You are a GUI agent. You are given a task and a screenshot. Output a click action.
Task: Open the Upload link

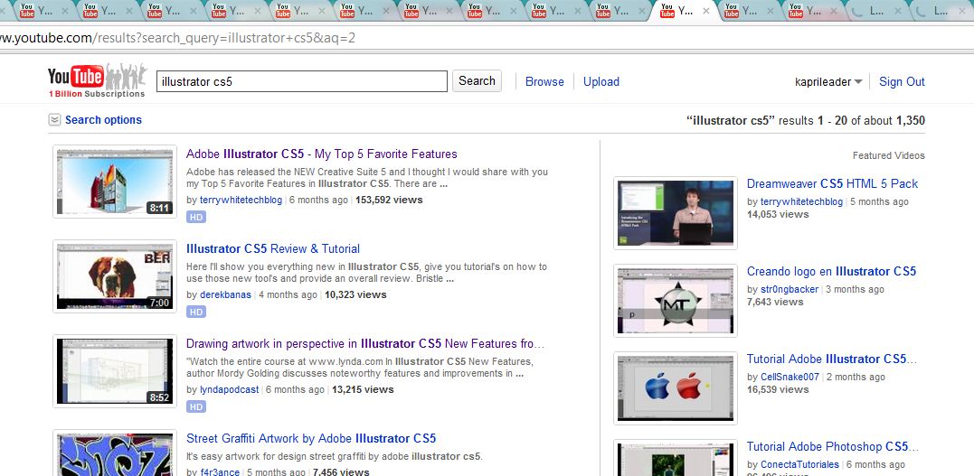click(x=601, y=81)
